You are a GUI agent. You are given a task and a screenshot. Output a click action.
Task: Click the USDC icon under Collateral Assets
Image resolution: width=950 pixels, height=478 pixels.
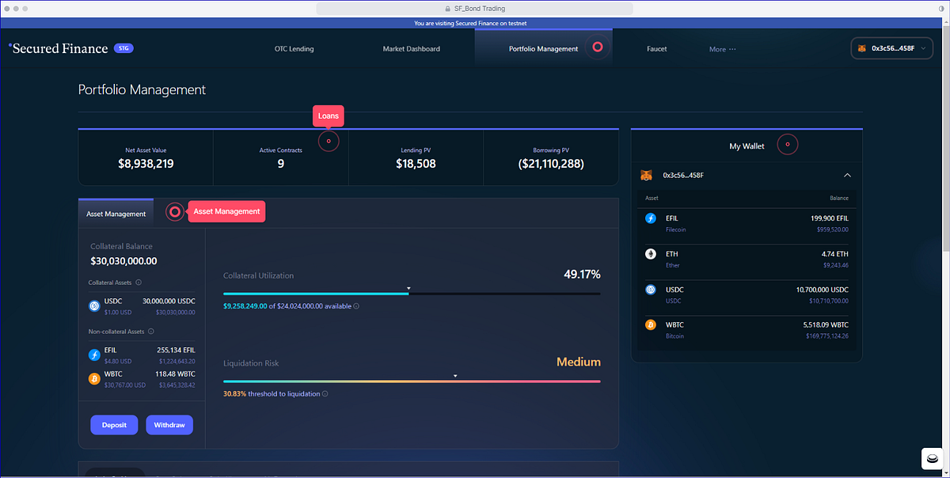[x=95, y=305]
